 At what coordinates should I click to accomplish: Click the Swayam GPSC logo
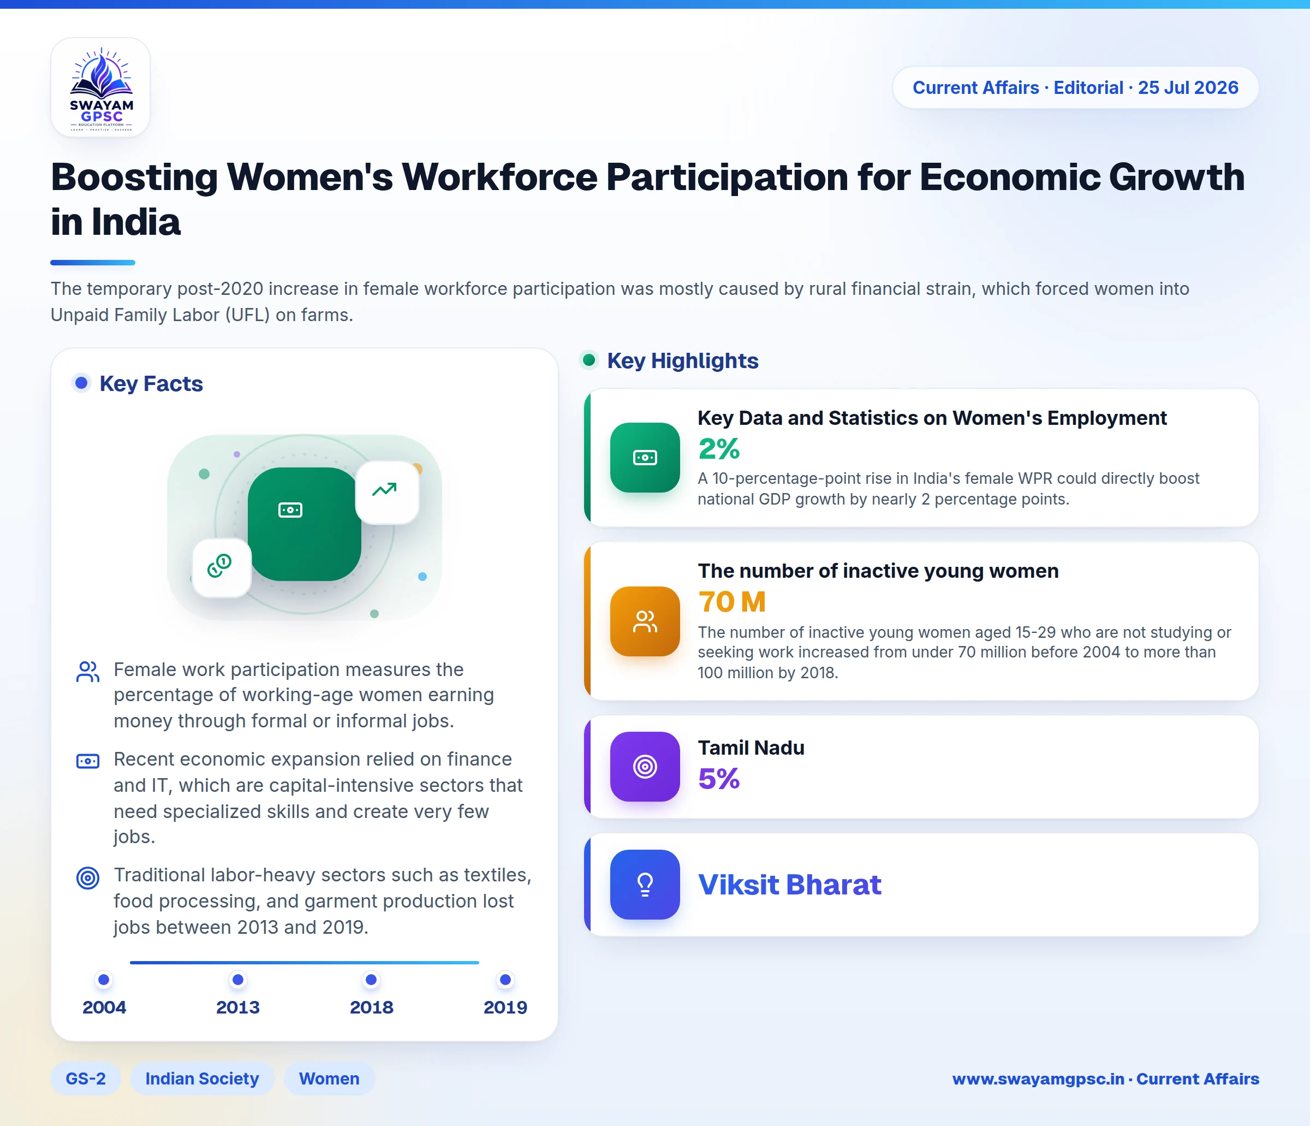tap(100, 87)
